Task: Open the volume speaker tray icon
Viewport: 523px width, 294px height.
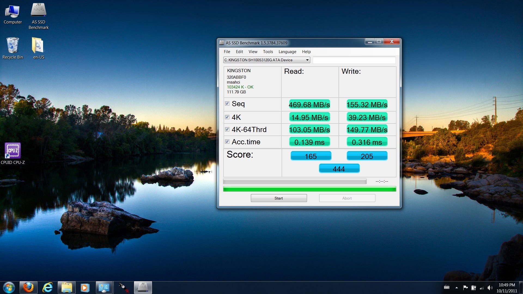Action: tap(490, 287)
